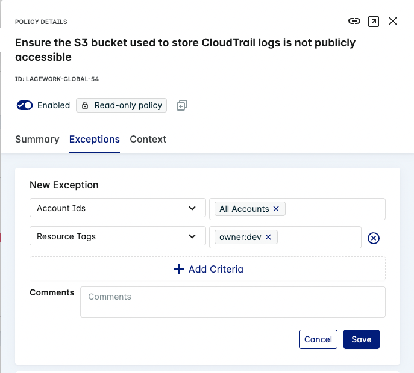
Task: Click the plus icon beside Add Criteria
Action: (x=179, y=269)
